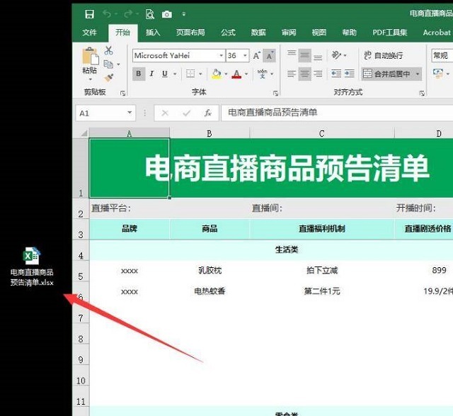
Task: Click the formula bar cancel X icon
Action: pos(165,113)
